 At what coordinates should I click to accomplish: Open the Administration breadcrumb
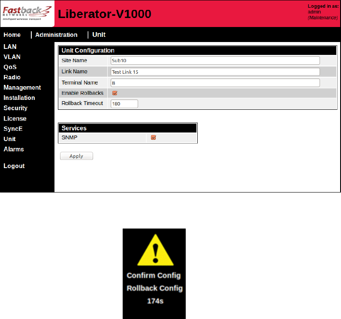[56, 35]
